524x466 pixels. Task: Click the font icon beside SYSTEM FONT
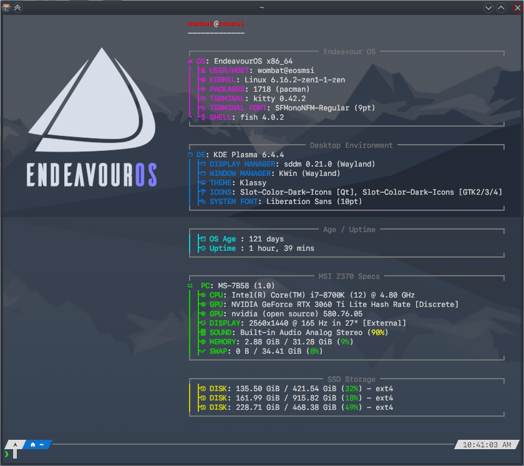point(203,201)
